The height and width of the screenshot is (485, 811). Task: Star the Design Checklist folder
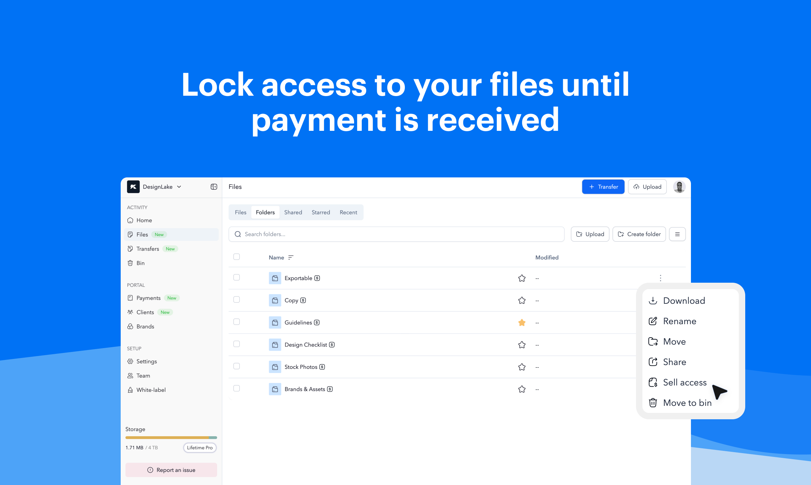coord(522,345)
